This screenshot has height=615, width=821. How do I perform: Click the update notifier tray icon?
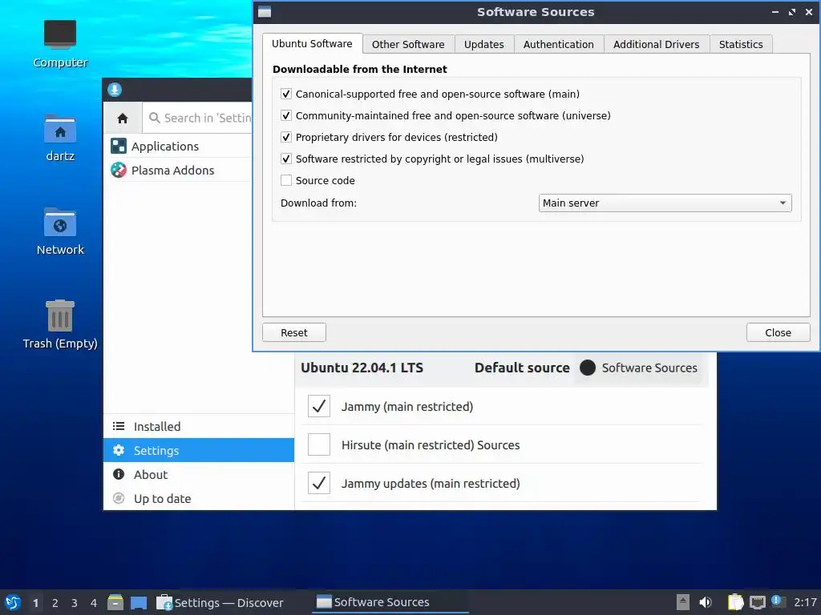778,601
